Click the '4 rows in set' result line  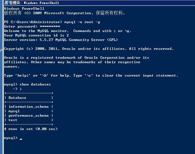[31, 129]
